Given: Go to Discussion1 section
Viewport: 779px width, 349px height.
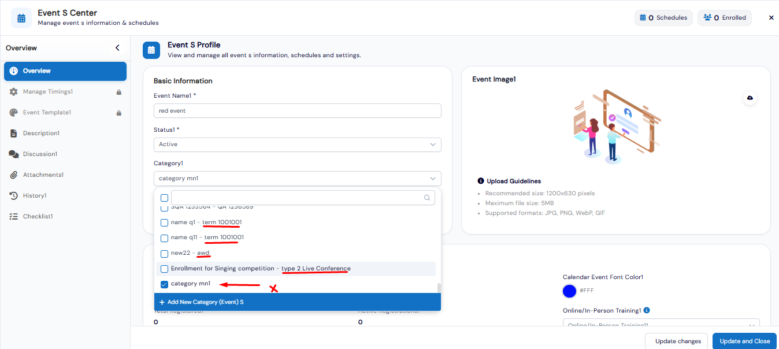Looking at the screenshot, I should pyautogui.click(x=65, y=154).
